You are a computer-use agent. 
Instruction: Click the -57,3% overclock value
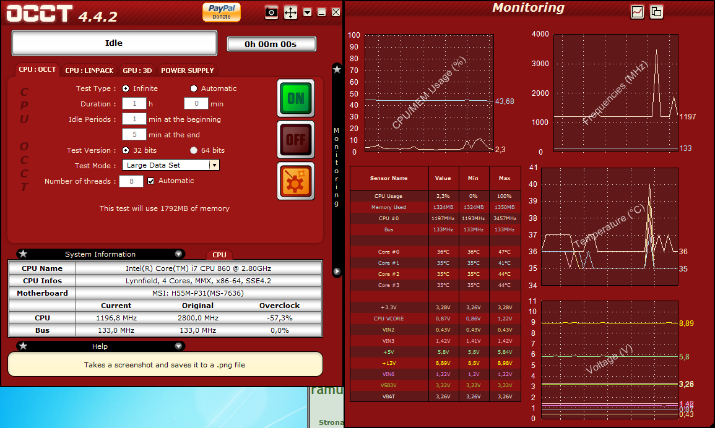point(280,318)
